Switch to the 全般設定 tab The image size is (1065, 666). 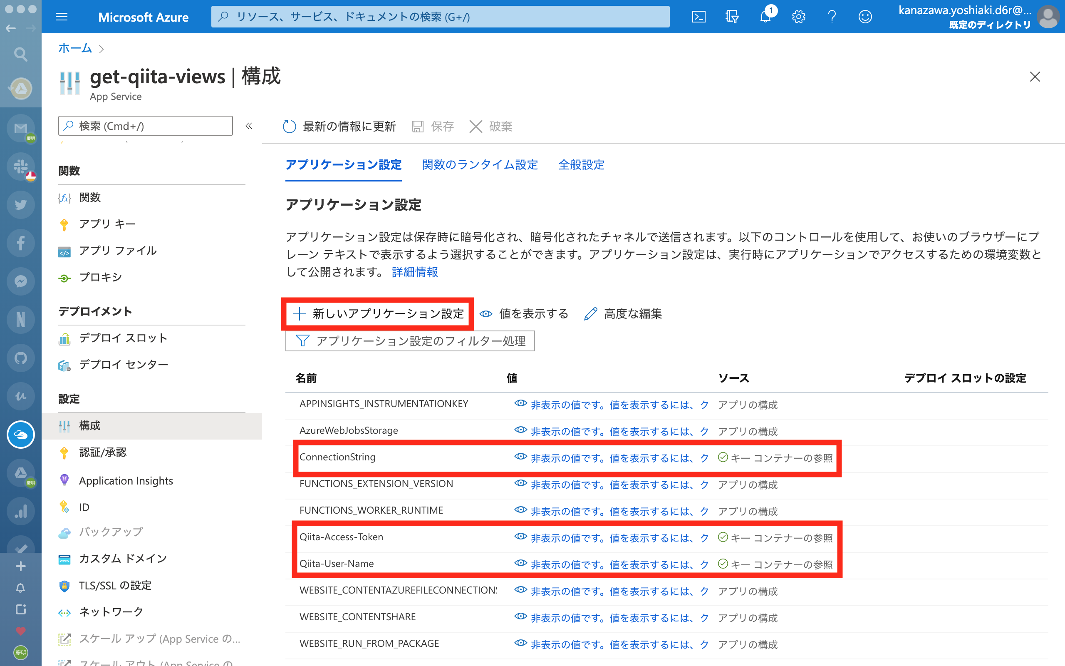click(581, 165)
